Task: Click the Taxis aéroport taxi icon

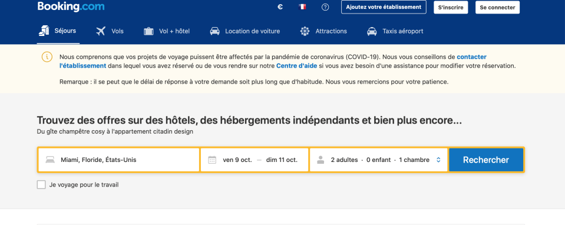Action: coord(372,31)
